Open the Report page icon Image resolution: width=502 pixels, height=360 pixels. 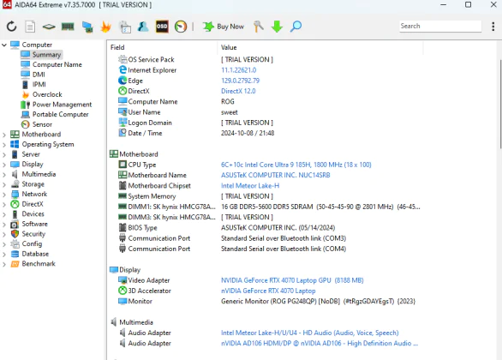tap(30, 27)
